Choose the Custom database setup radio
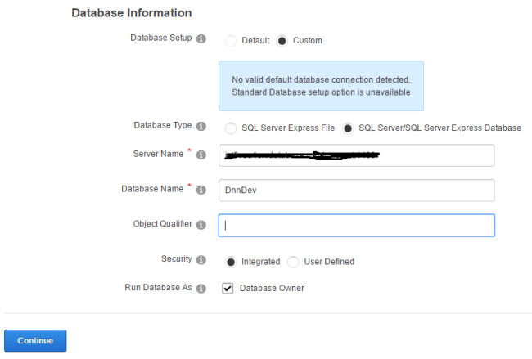The width and height of the screenshot is (532, 359). click(x=282, y=40)
